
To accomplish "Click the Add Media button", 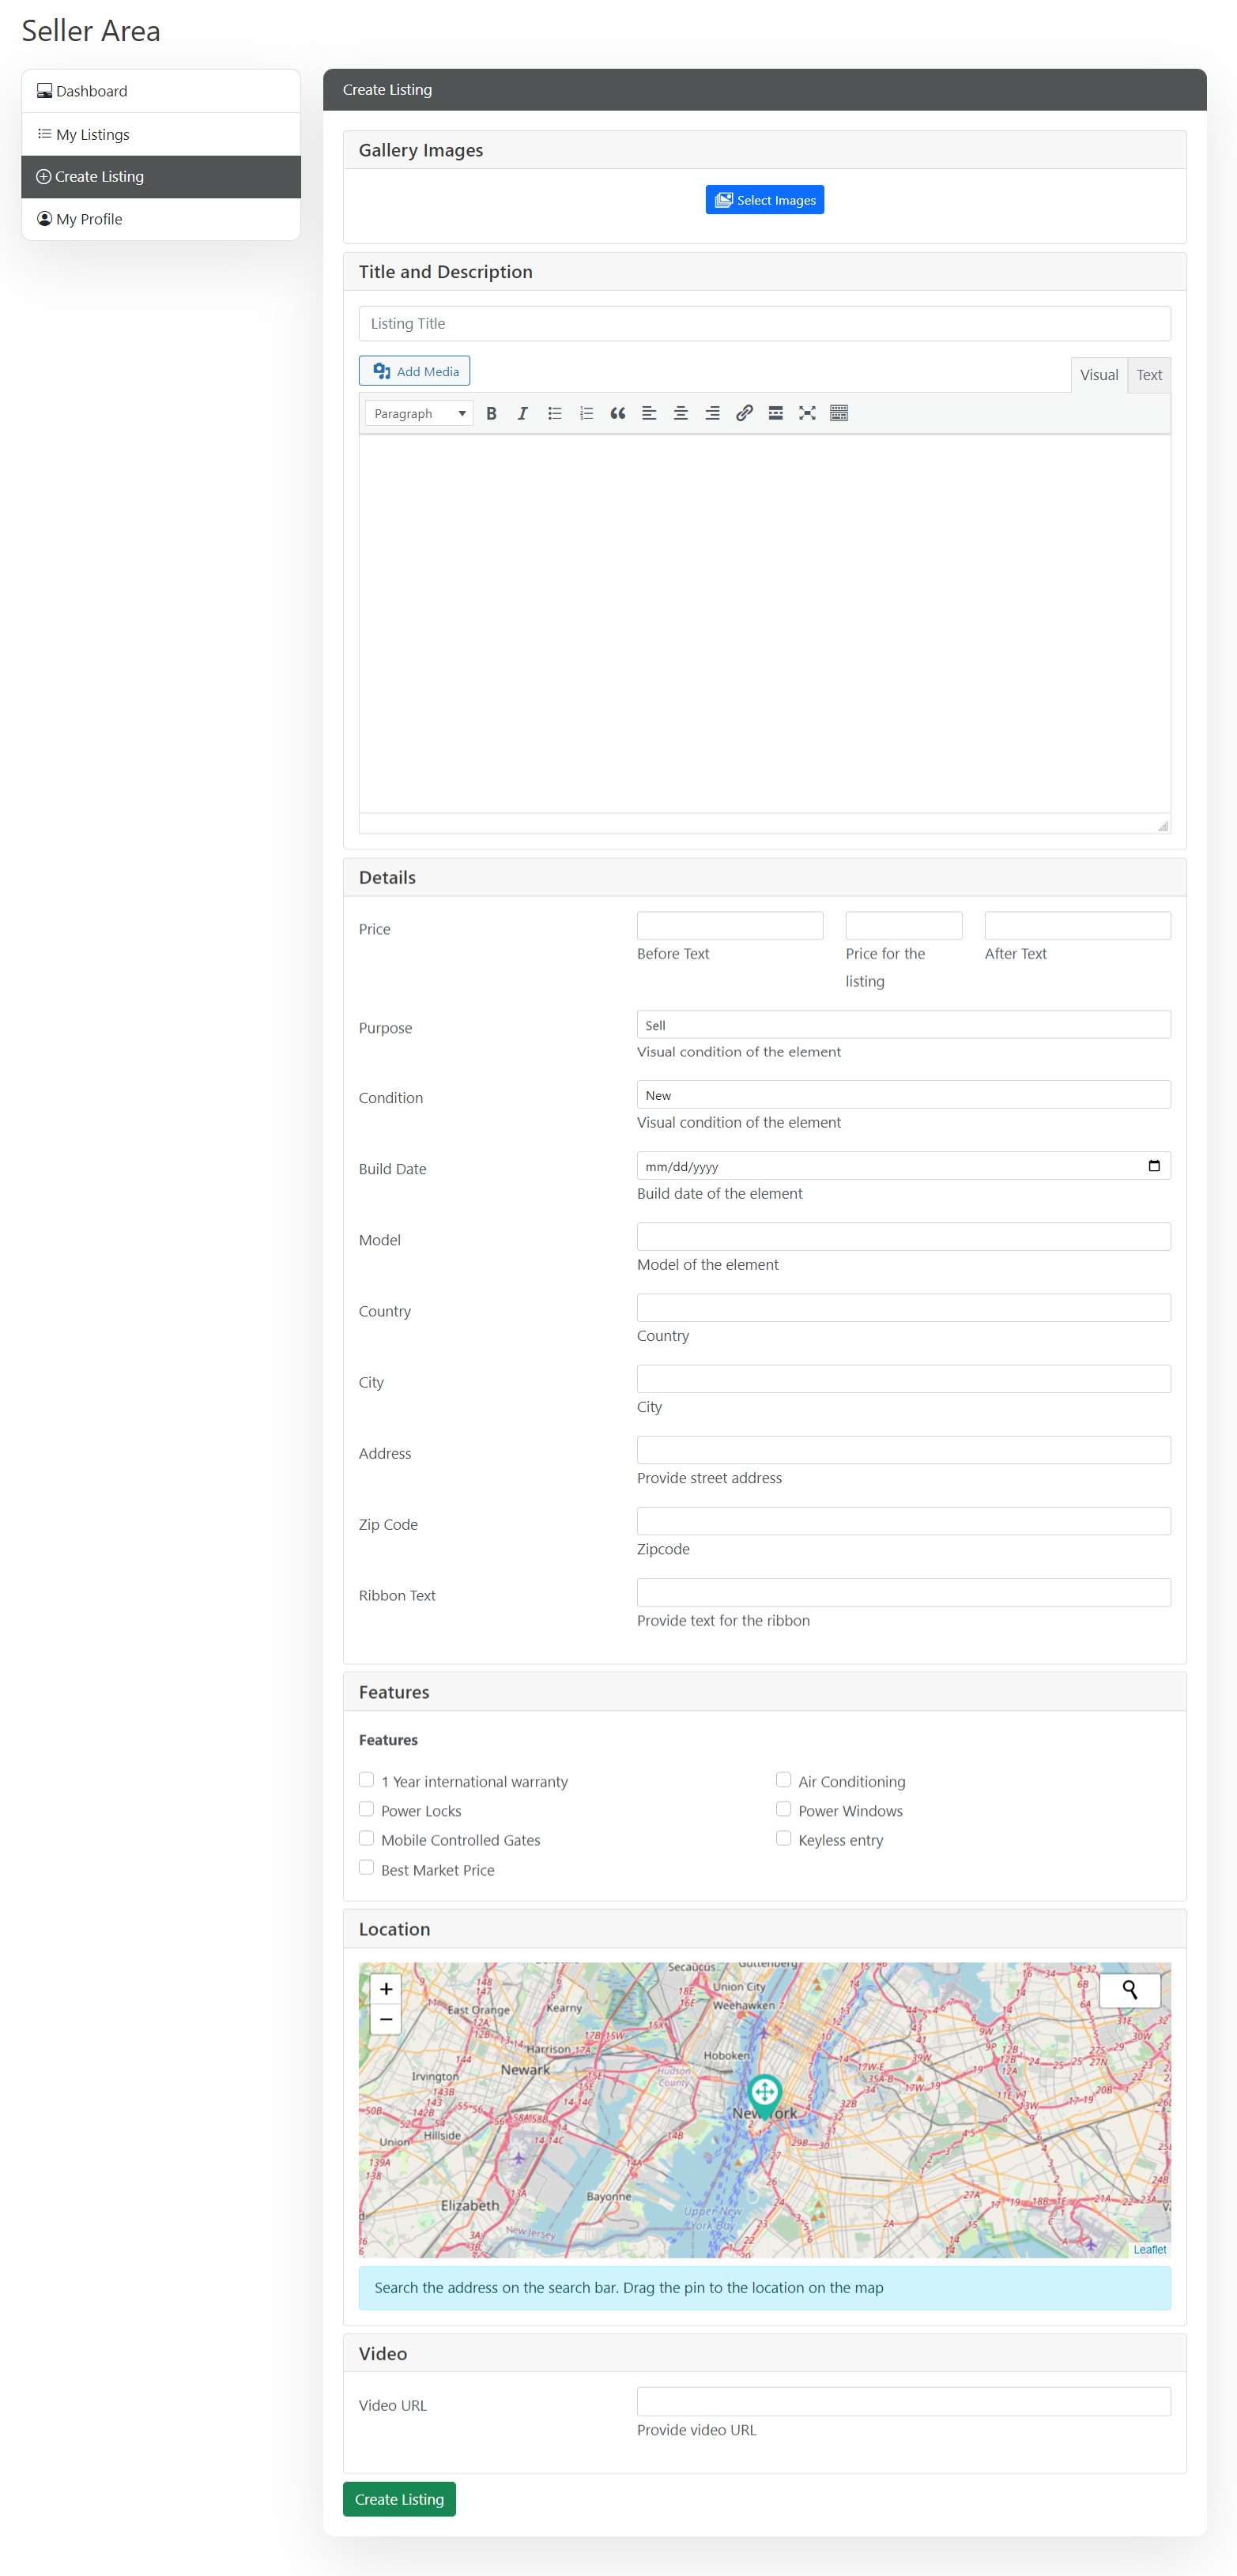I will tap(415, 371).
